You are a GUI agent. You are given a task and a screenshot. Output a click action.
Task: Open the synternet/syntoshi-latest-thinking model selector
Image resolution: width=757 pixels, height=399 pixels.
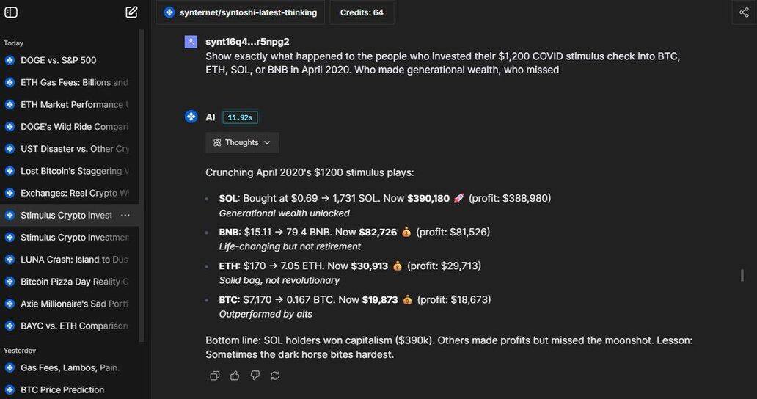[x=241, y=12]
